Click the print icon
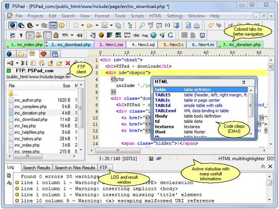This screenshot has width=279, height=209. pos(197,25)
